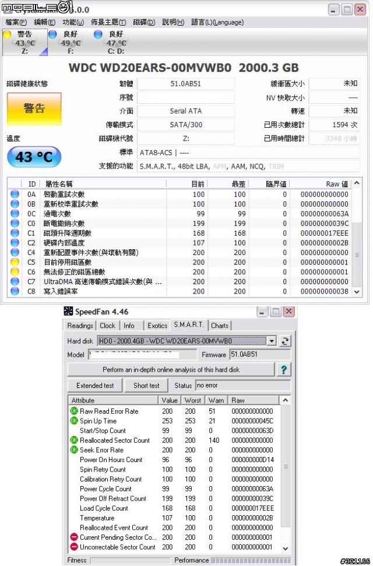Click blue status icon for C1 磁頭升降週期數
This screenshot has height=566, width=373.
coord(15,233)
